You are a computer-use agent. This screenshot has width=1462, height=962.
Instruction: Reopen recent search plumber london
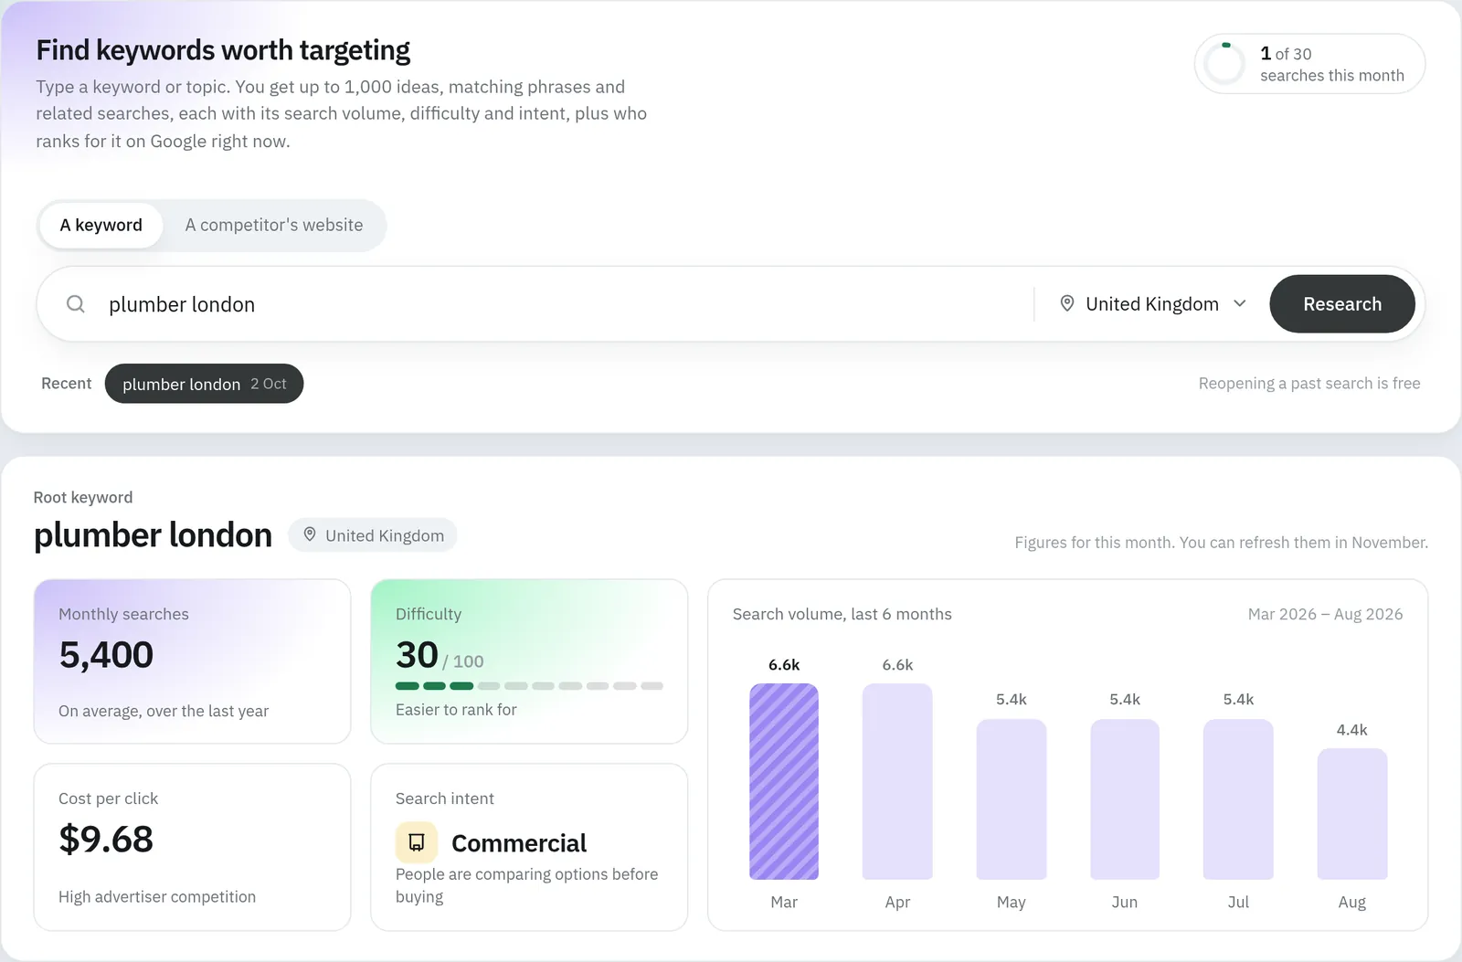204,384
